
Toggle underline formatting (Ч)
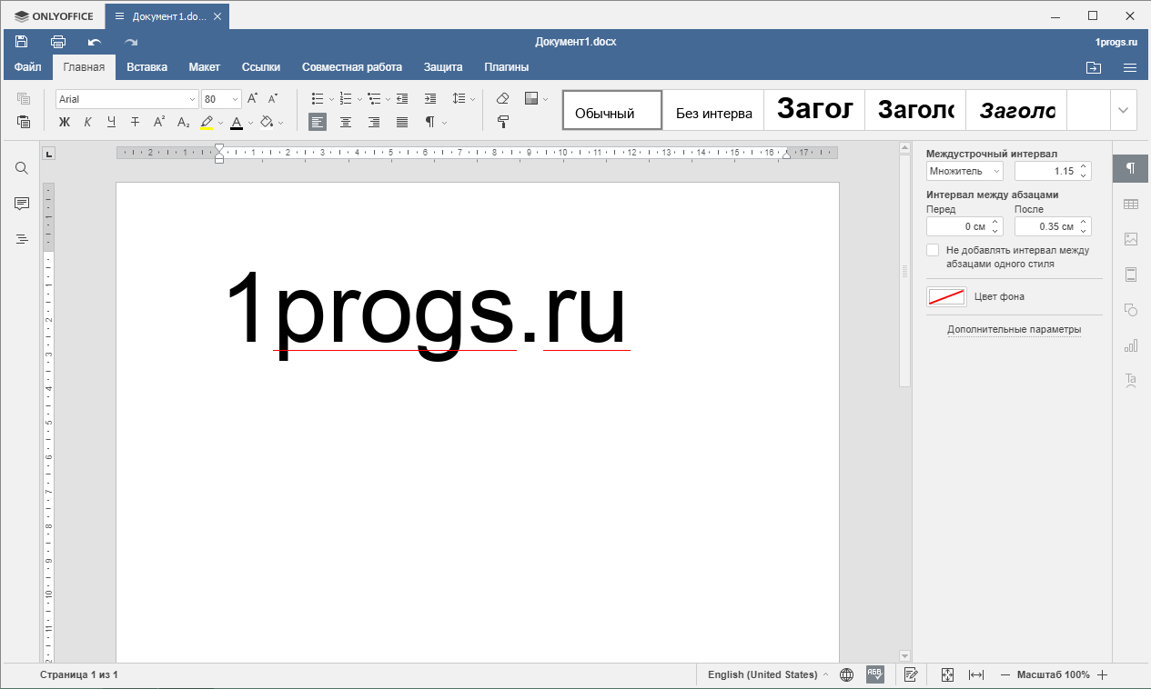(x=112, y=122)
